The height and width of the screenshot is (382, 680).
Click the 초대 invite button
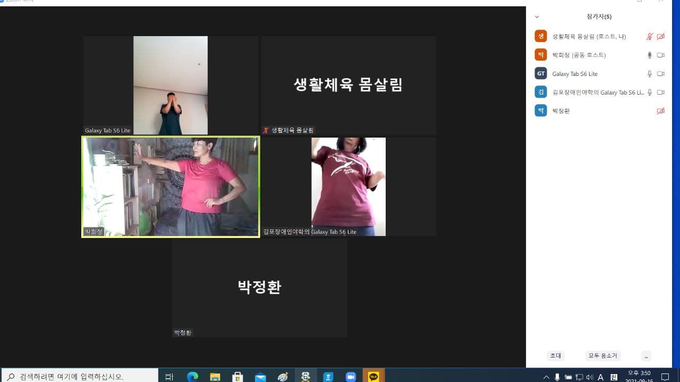tap(556, 356)
